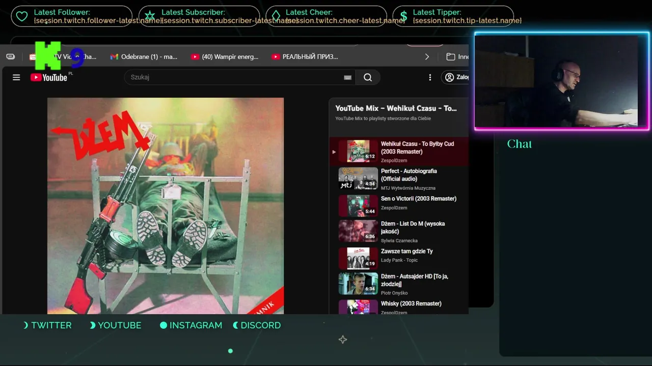Click the now-playing arrow in playlist
This screenshot has height=366, width=652.
point(334,151)
